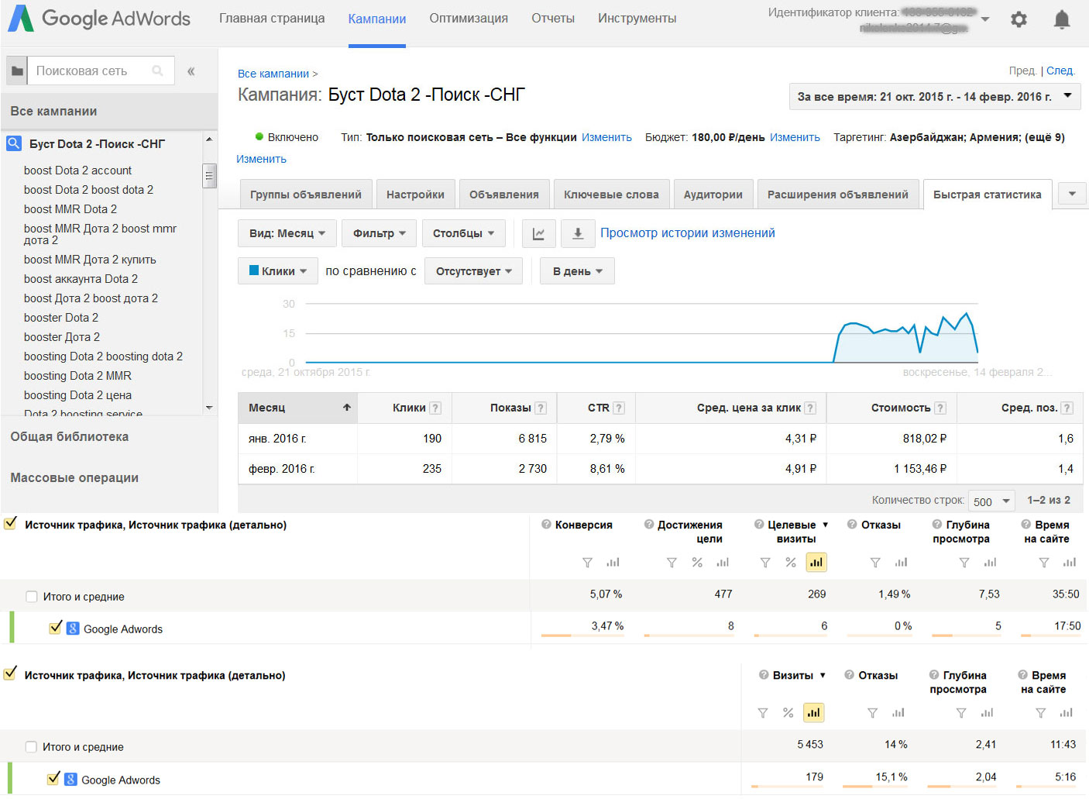
Task: Collapse the left sidebar with the « icon
Action: pos(191,71)
